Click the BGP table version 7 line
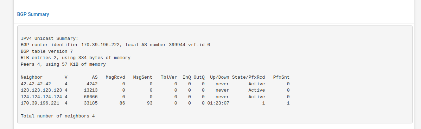The height and width of the screenshot is (129, 421). (47, 51)
